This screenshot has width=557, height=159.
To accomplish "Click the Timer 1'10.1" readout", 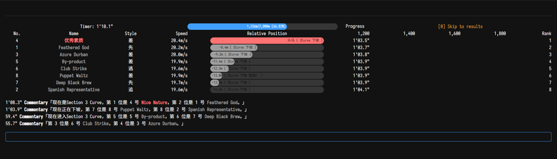I will pyautogui.click(x=97, y=27).
